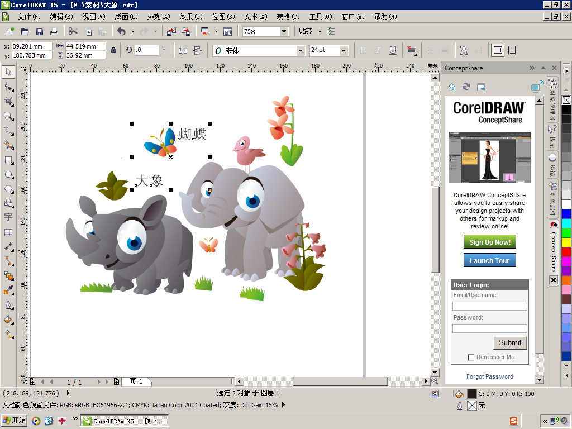Image resolution: width=572 pixels, height=429 pixels.
Task: Choose the Ellipse tool
Action: pos(8,174)
